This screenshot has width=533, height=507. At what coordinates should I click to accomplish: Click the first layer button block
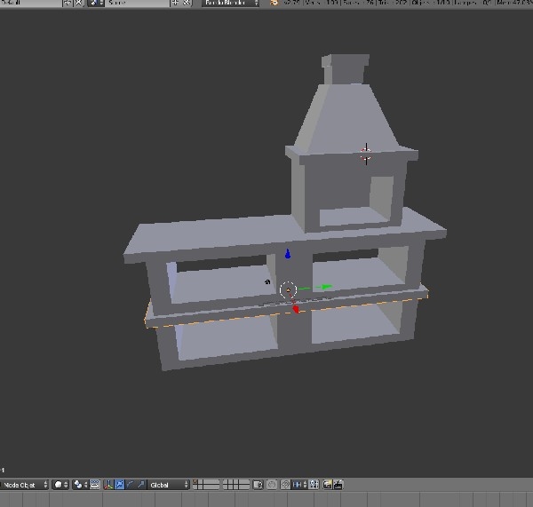pyautogui.click(x=206, y=485)
